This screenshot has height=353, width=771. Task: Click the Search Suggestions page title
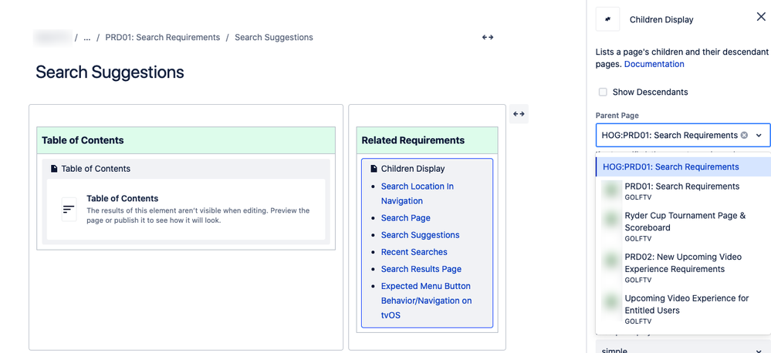[x=110, y=72]
